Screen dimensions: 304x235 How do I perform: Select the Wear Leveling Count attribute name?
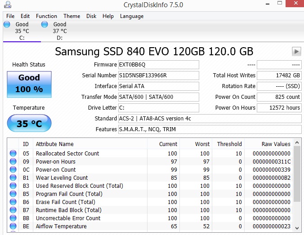coord(62,177)
